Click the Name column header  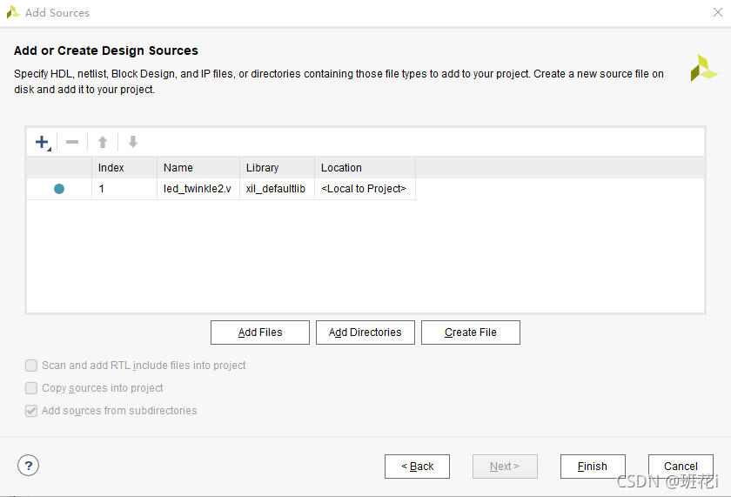198,168
